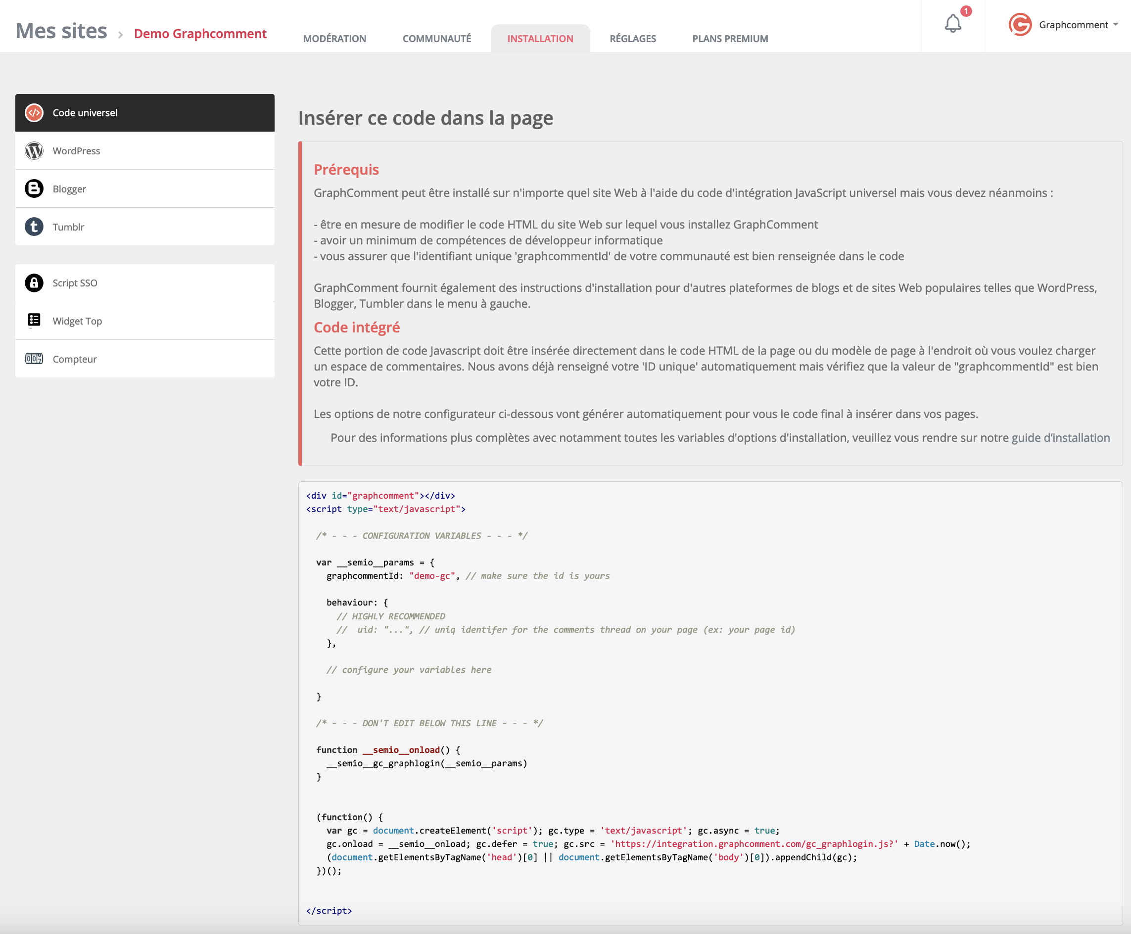Click the Script SSO lock icon

(x=34, y=283)
